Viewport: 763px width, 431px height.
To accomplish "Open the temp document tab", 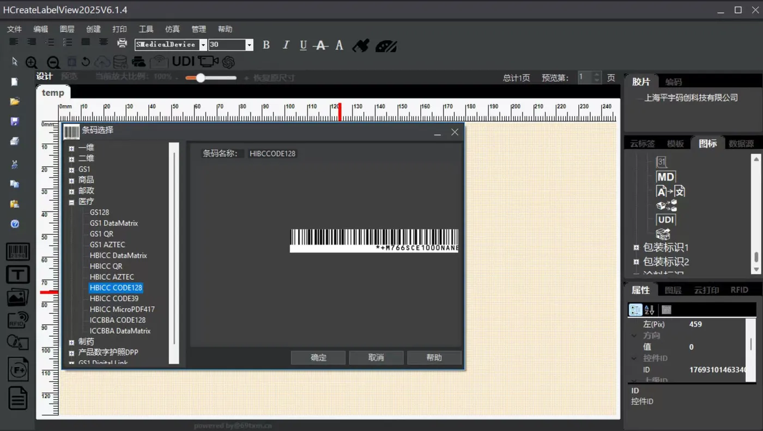I will pos(53,93).
